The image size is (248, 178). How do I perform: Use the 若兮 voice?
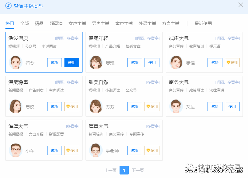(72, 62)
